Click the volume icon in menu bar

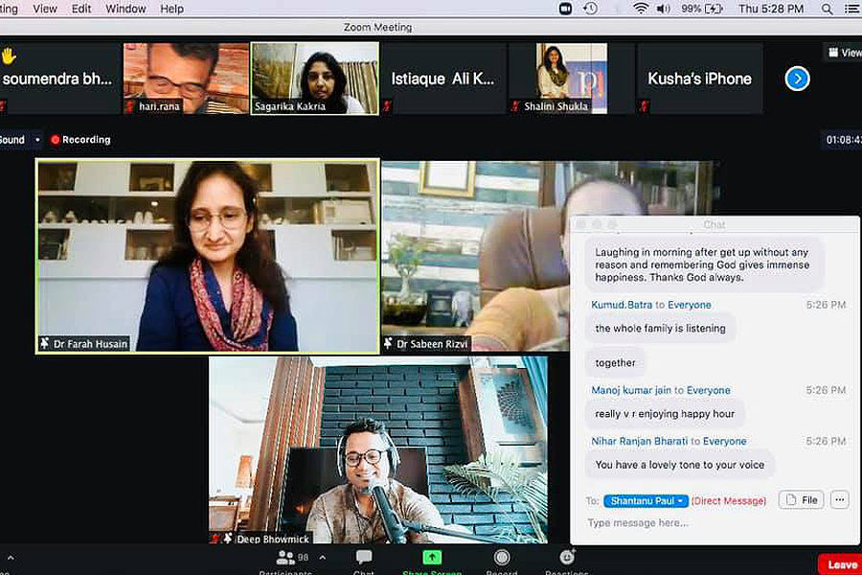pyautogui.click(x=664, y=9)
